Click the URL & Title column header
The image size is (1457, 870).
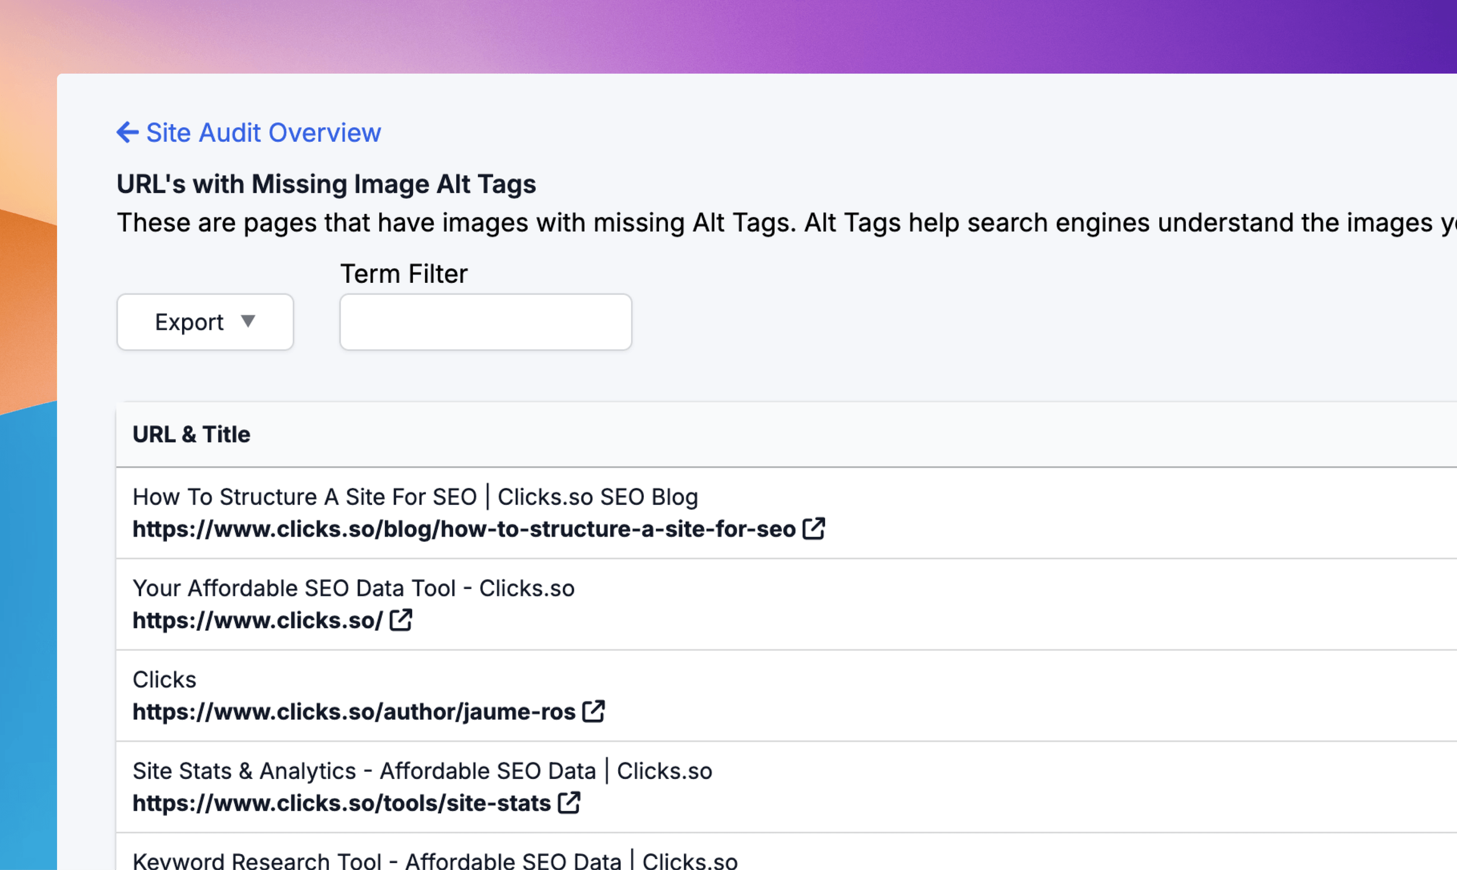pyautogui.click(x=191, y=434)
